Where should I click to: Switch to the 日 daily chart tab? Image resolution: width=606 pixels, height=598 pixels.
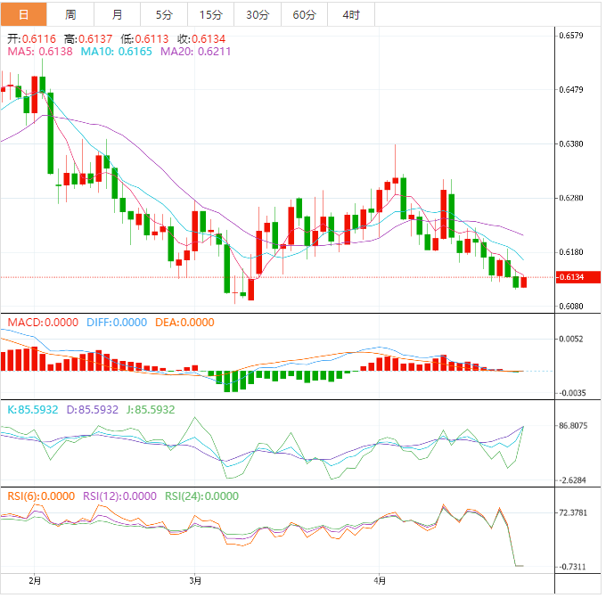[x=23, y=14]
